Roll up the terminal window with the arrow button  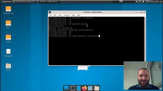[136, 12]
